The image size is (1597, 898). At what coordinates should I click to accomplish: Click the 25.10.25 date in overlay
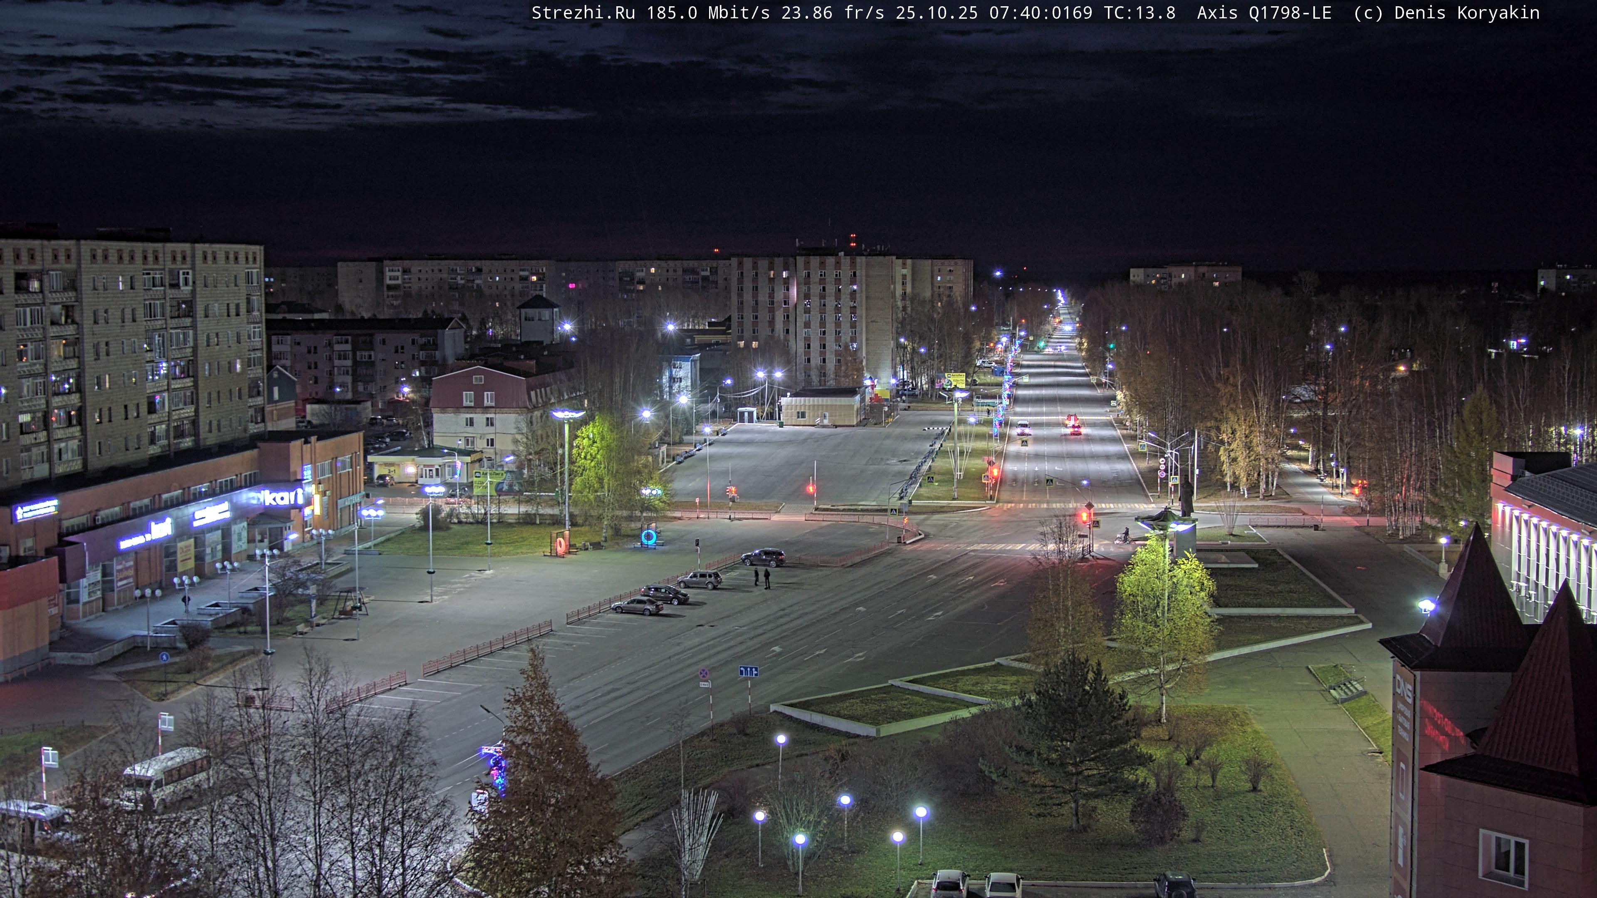coord(936,13)
